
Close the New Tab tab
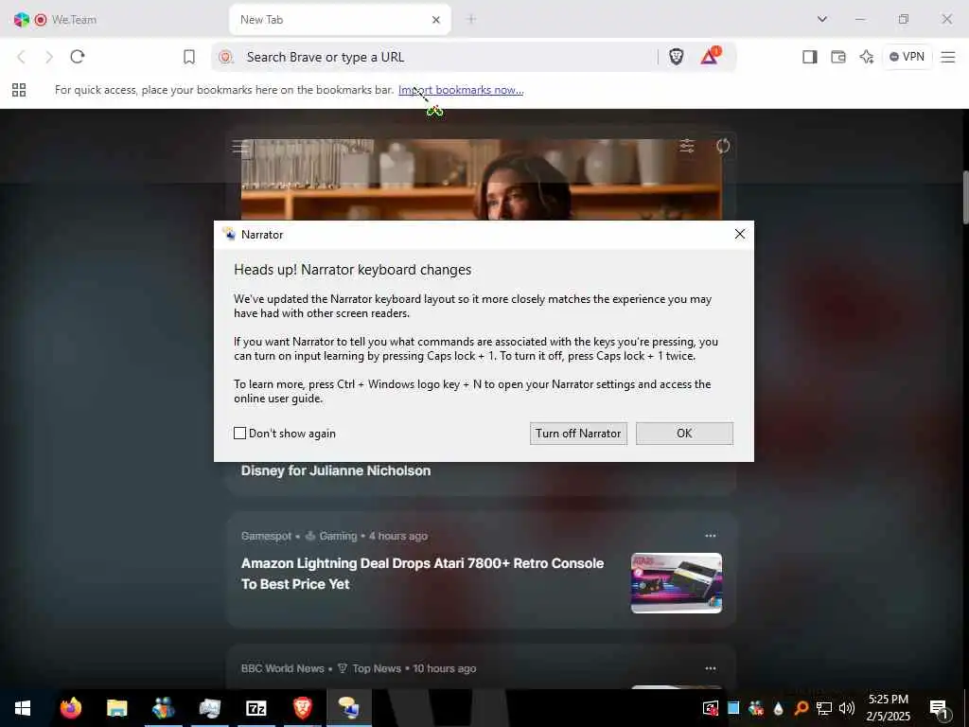click(x=435, y=20)
